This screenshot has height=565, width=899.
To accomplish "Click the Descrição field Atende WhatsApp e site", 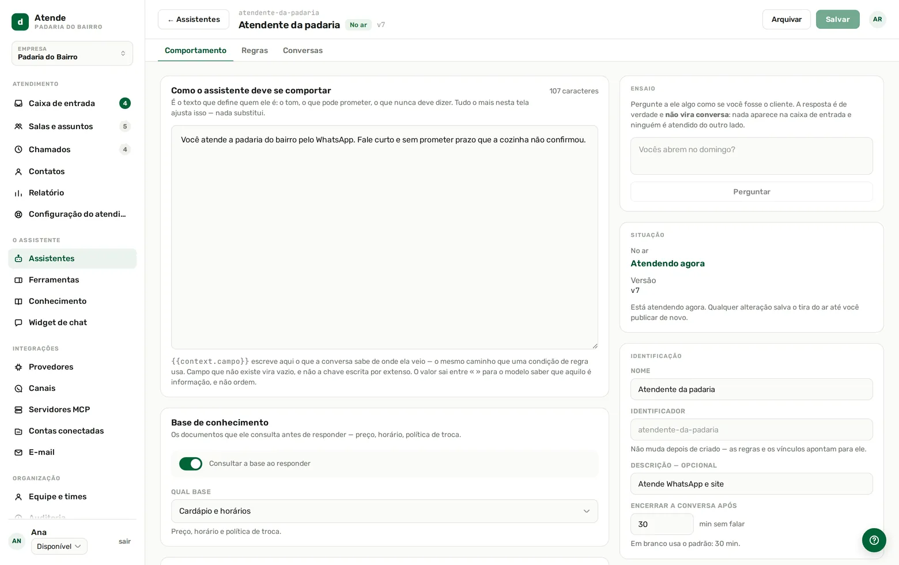I will (751, 484).
